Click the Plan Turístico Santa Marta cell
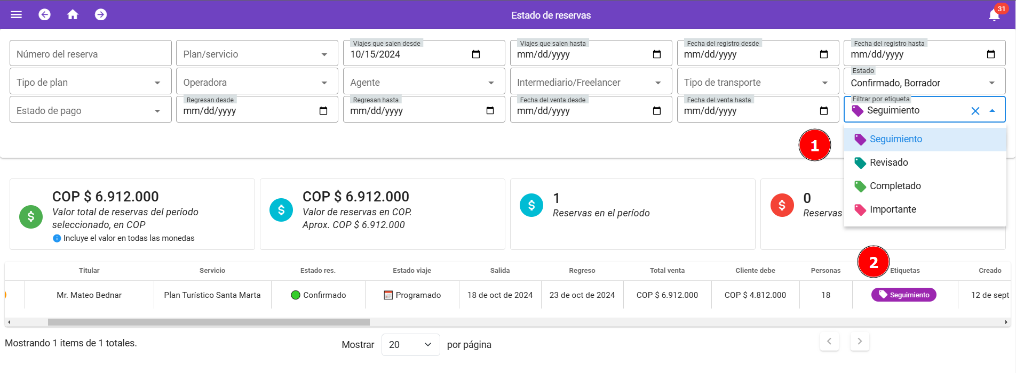 (x=212, y=295)
